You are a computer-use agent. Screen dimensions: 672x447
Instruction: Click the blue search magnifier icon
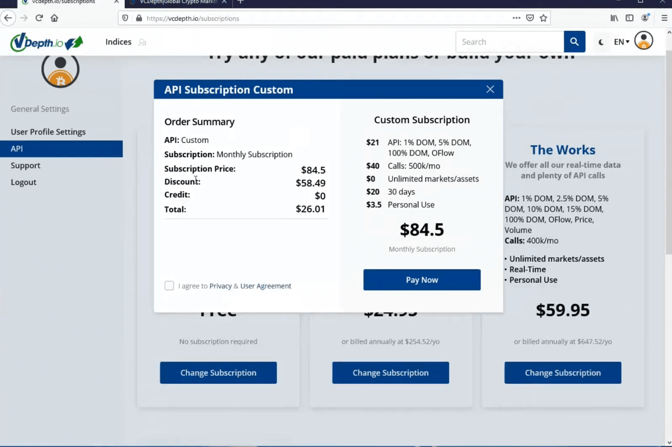[x=575, y=41]
